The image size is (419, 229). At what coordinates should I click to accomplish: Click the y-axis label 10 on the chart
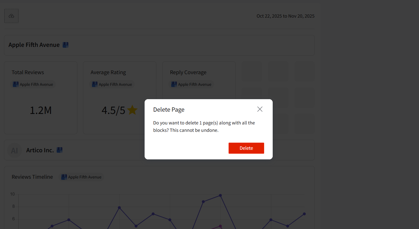[x=13, y=194]
